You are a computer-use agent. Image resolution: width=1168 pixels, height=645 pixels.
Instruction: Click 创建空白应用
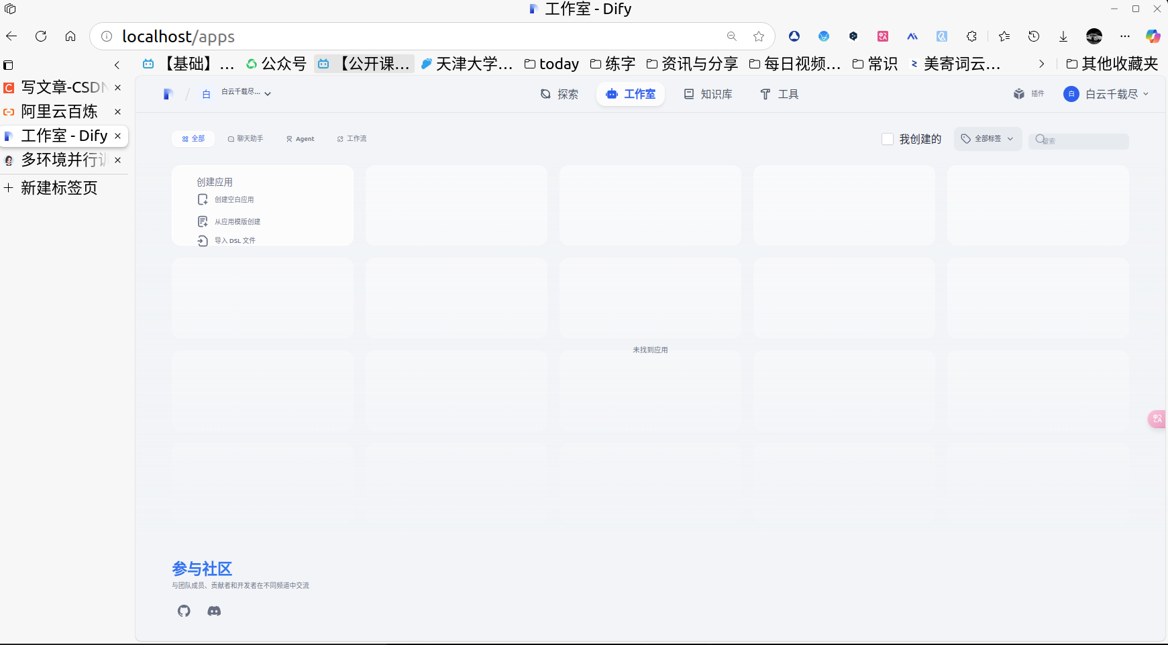(225, 199)
